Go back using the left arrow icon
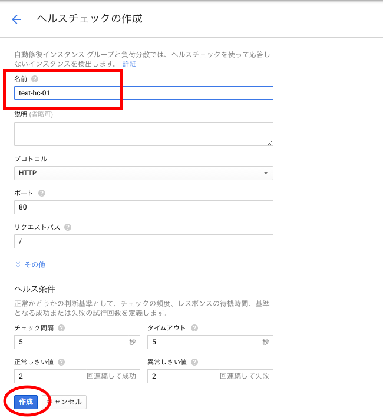Viewport: 383px width, 418px height. (x=16, y=19)
